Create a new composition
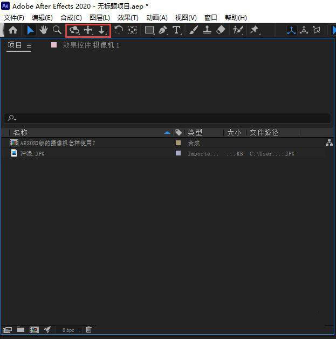The height and width of the screenshot is (339, 336). 34,330
